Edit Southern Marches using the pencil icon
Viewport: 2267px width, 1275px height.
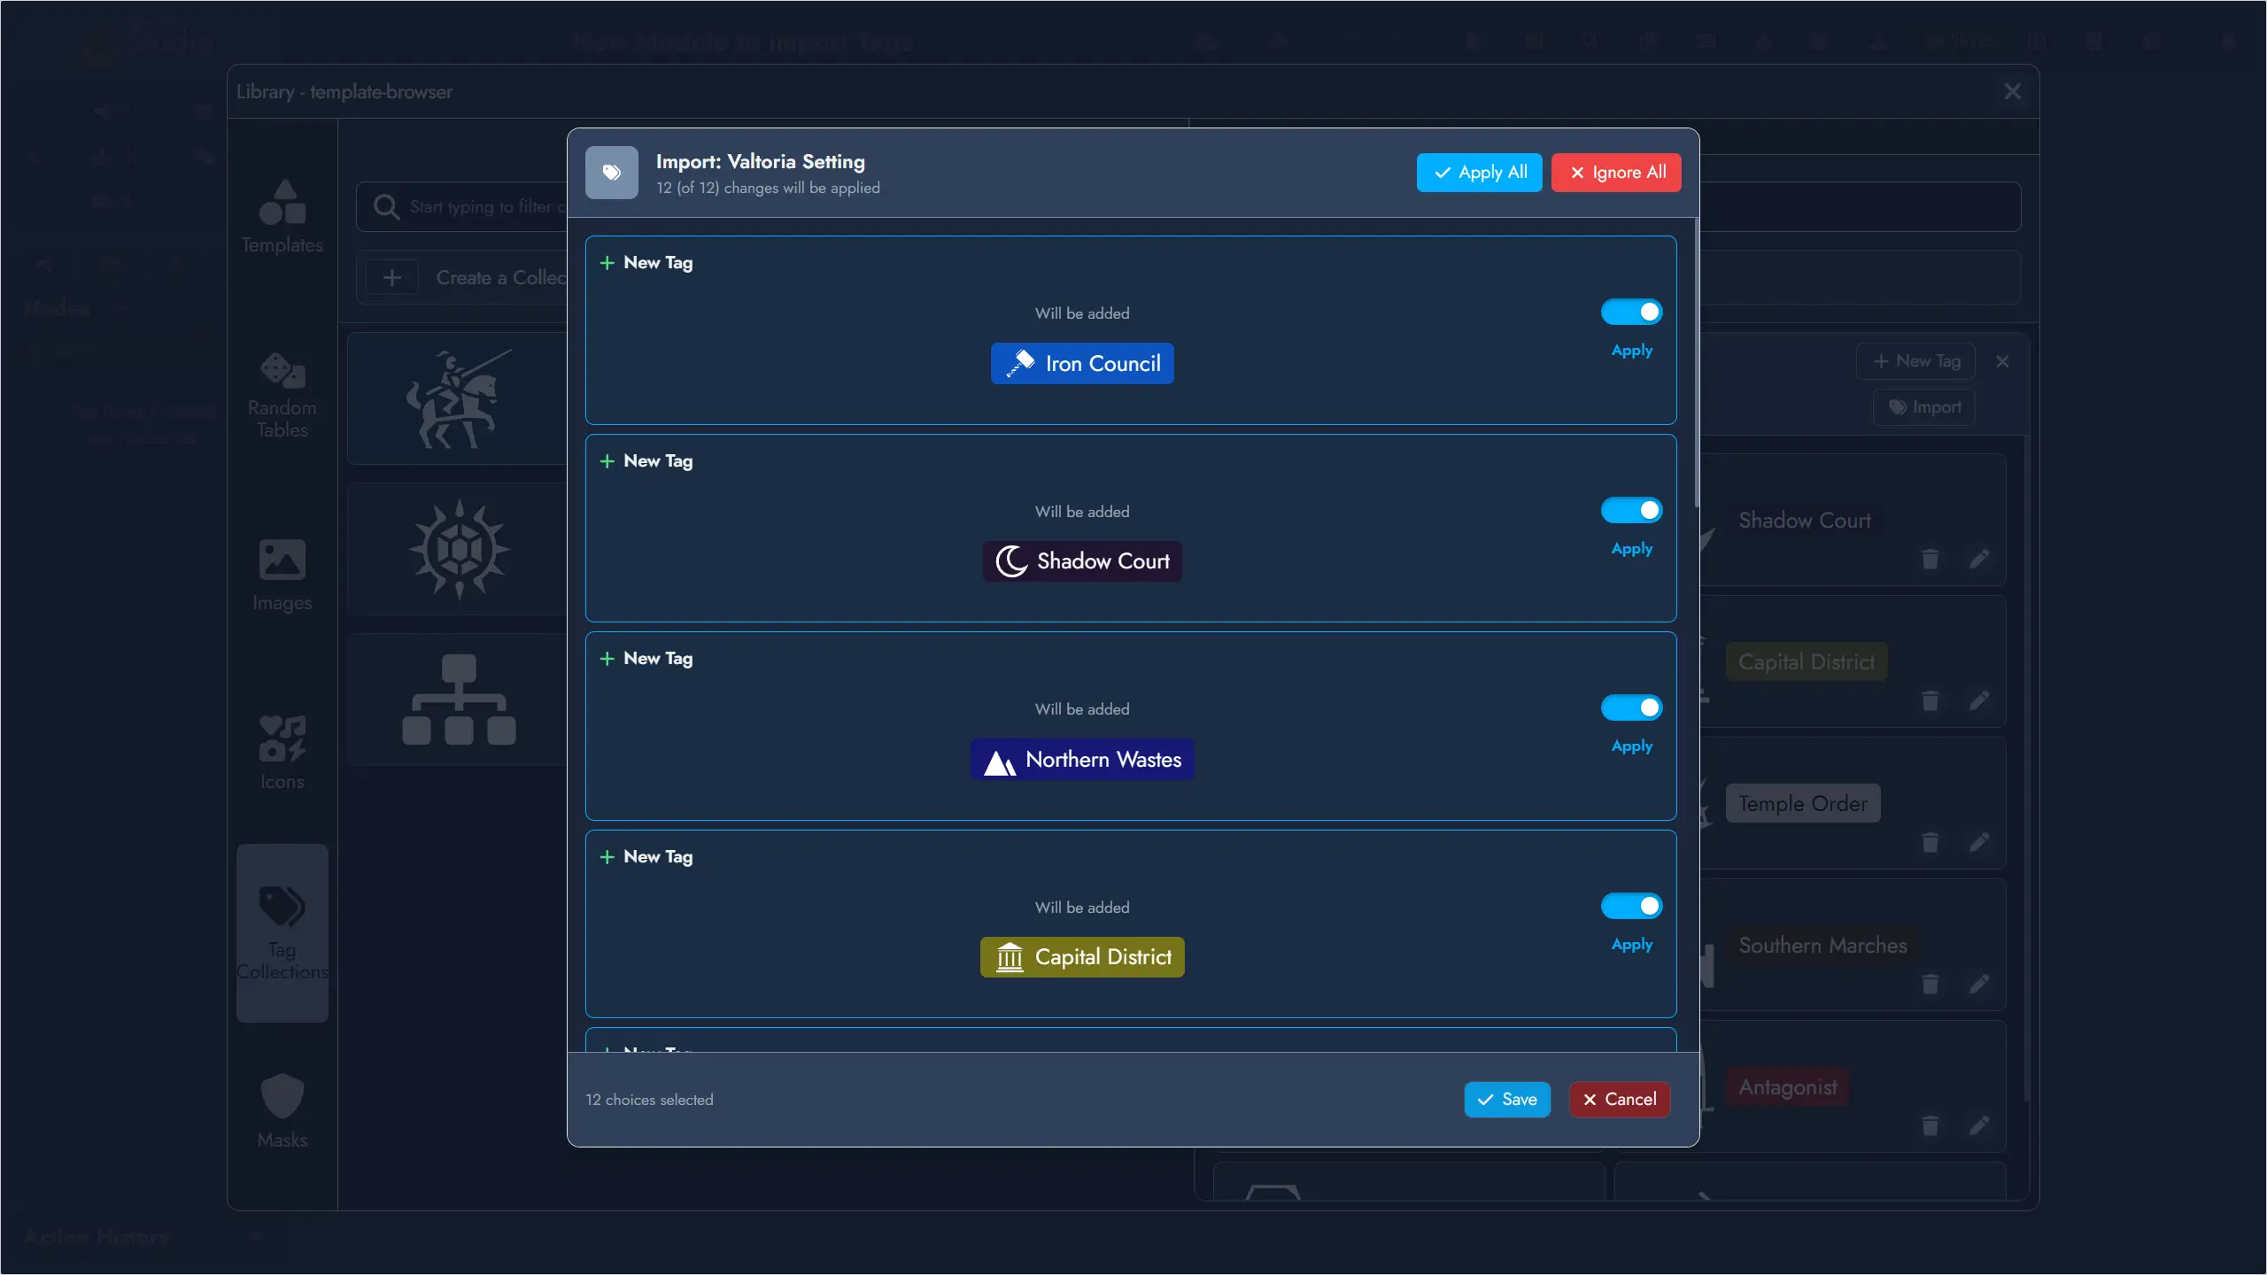click(1981, 985)
